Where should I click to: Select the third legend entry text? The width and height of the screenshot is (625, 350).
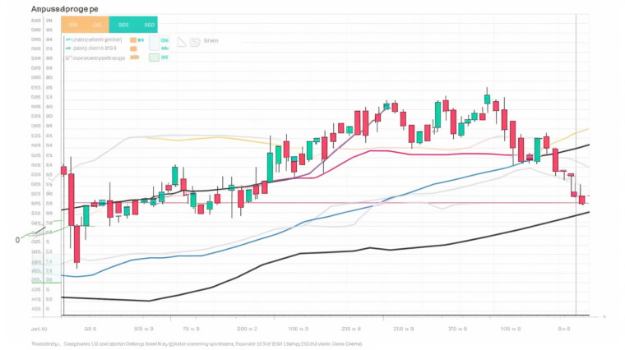[100, 58]
